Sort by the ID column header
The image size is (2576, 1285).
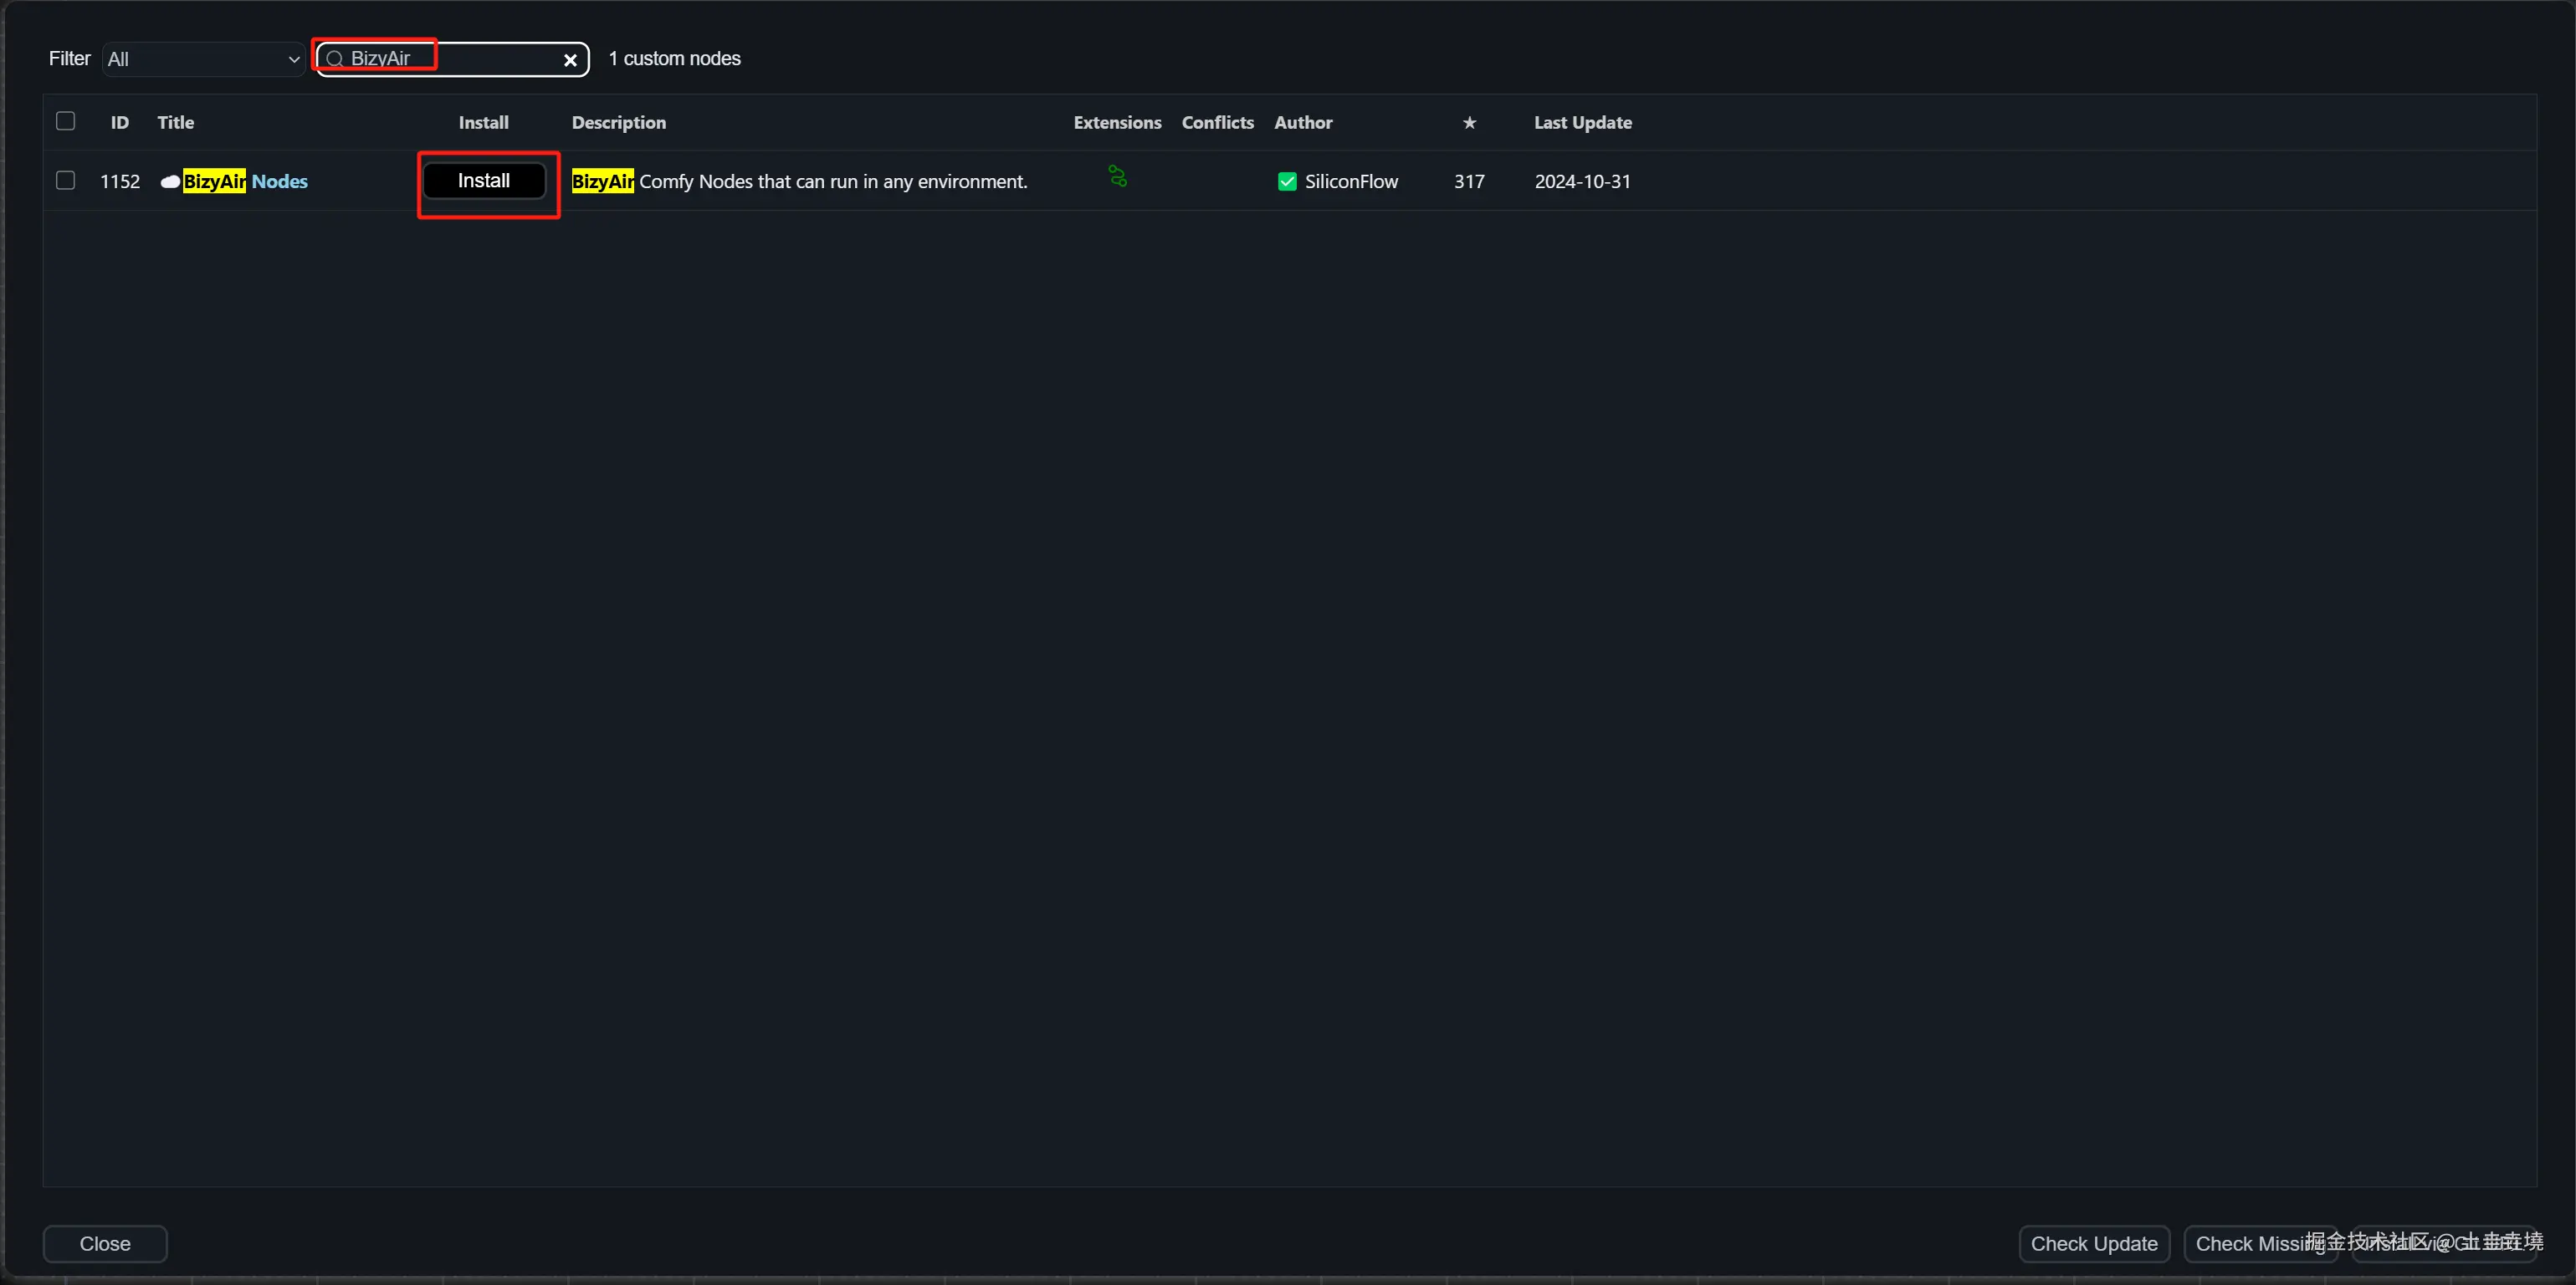(x=120, y=123)
